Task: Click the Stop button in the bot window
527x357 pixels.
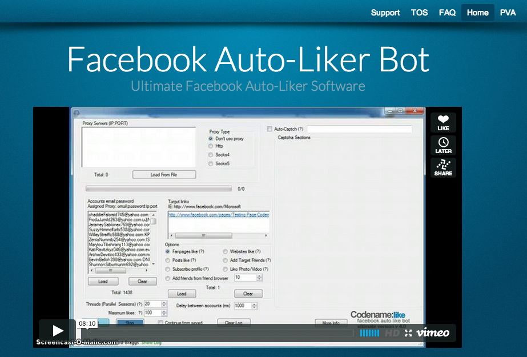Action: pyautogui.click(x=130, y=323)
